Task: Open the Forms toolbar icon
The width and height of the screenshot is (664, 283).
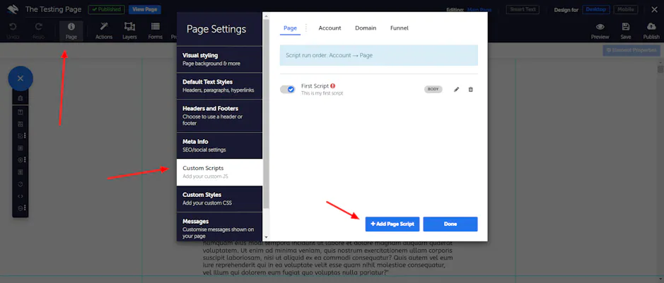Action: click(156, 27)
